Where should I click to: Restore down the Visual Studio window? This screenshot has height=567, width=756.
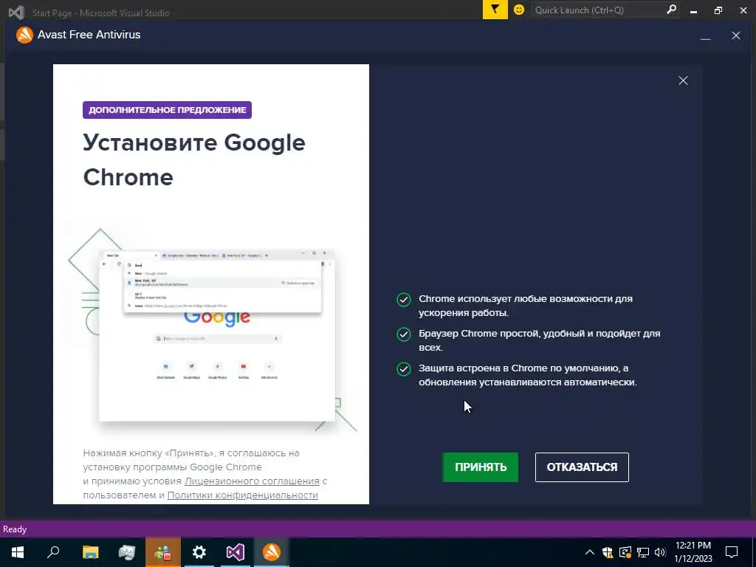click(x=718, y=10)
